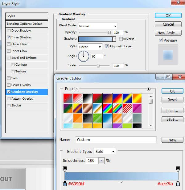Image resolution: width=185 pixels, height=190 pixels.
Task: Choose the solid orange preset in third row
Action: pos(78,118)
